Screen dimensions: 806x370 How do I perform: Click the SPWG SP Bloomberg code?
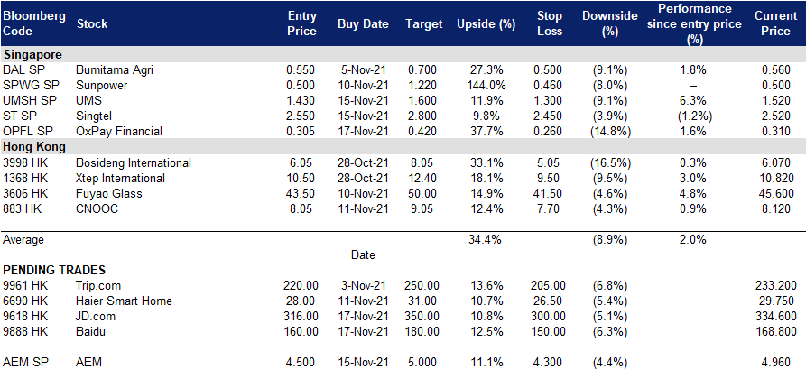[27, 86]
